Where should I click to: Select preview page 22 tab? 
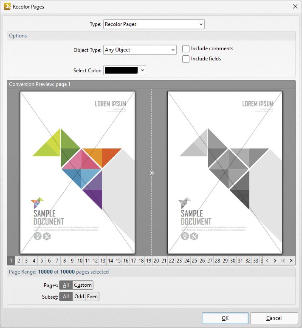tap(172, 261)
